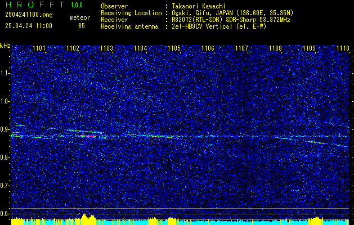
Task: Click the 1.1 kHz axis label
Action: (4, 73)
